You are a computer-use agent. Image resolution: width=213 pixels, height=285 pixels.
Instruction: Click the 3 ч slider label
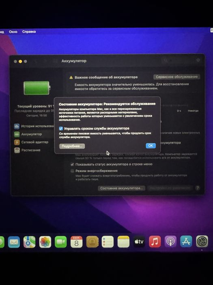click(179, 111)
